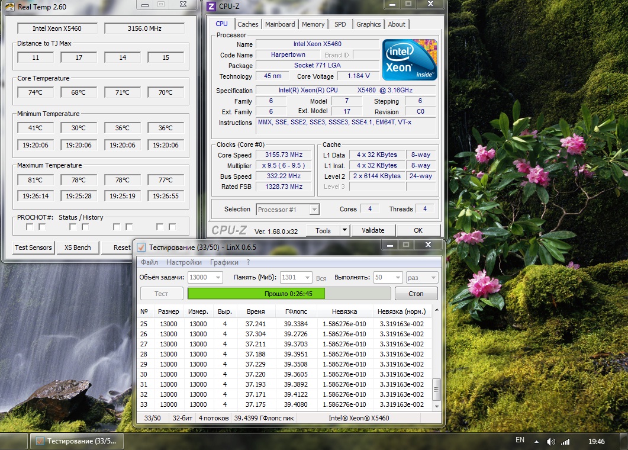This screenshot has width=628, height=450.
Task: Click the Core Speed 3155.73 MHz value
Action: (x=284, y=155)
